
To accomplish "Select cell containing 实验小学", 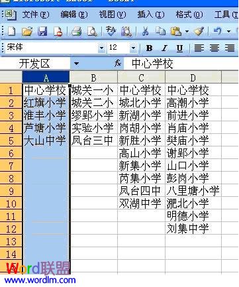I will [x=93, y=128].
